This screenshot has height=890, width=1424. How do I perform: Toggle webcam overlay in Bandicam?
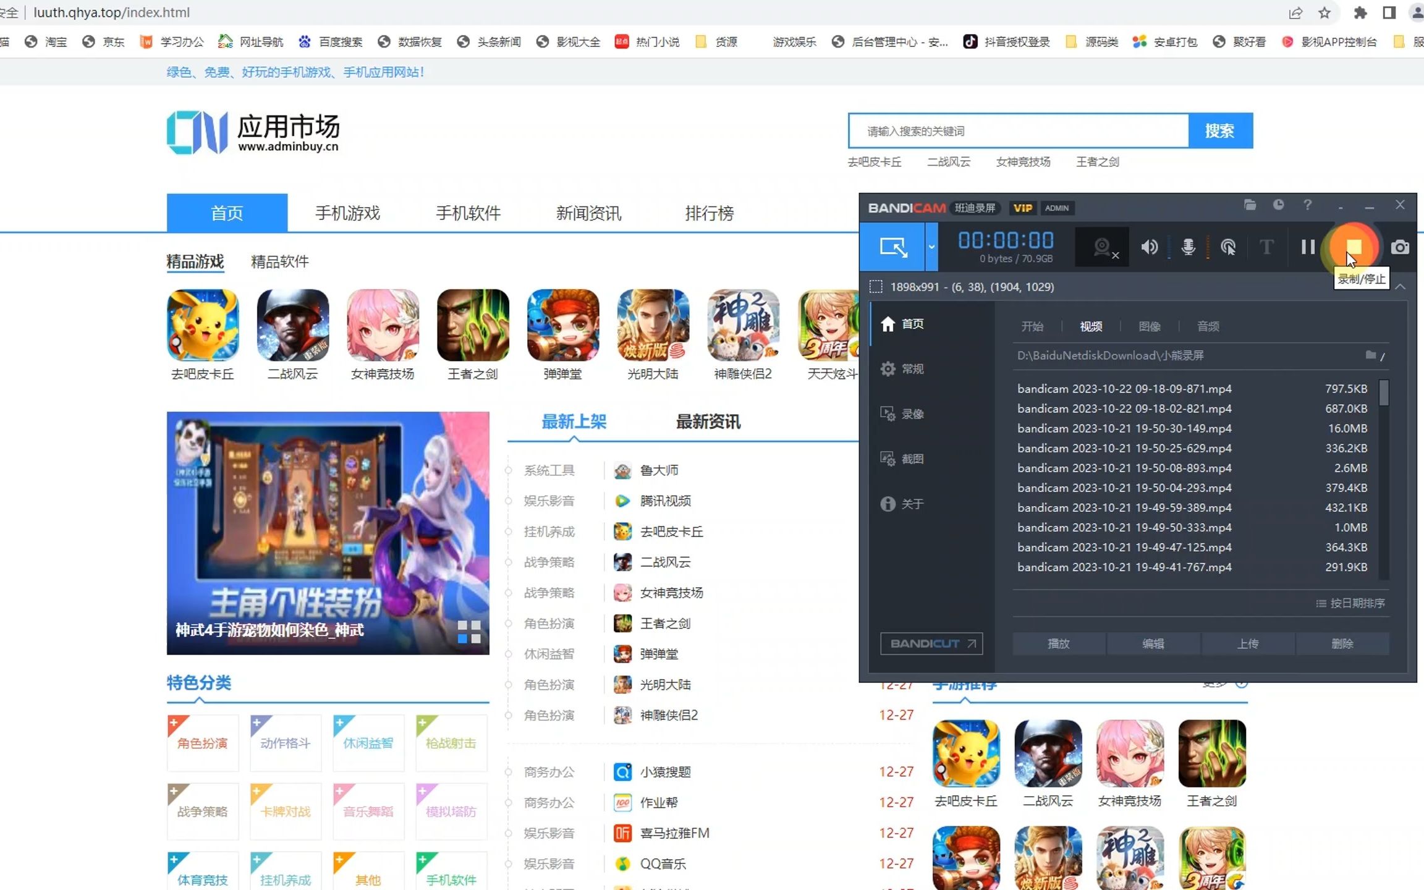click(x=1103, y=247)
